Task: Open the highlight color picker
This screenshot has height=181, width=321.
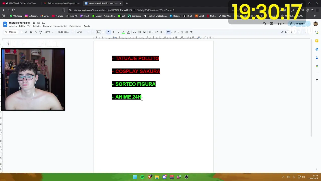Action: 128,32
